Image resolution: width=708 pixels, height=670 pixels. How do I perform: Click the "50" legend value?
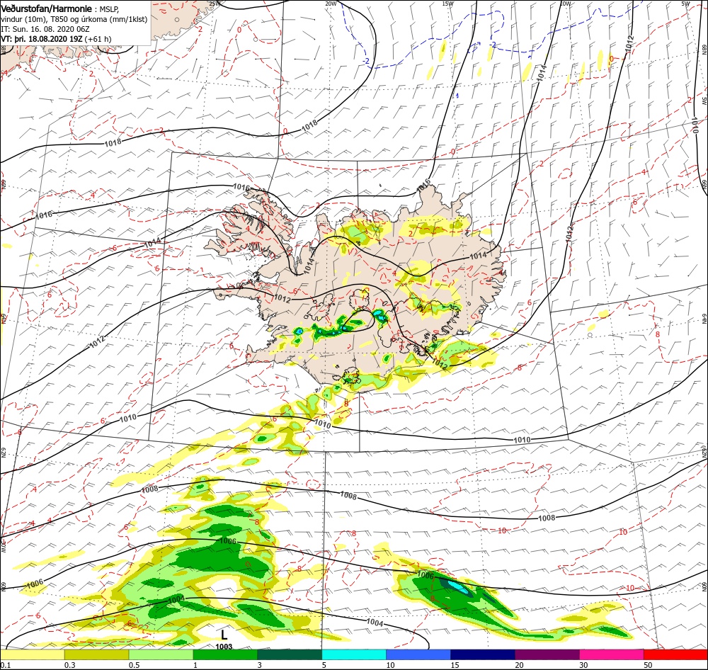click(x=648, y=665)
